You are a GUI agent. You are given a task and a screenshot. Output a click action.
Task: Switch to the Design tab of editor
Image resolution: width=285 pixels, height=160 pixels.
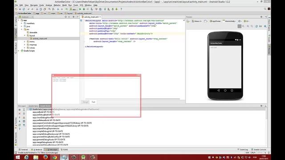(x=85, y=102)
